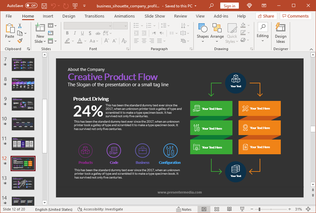Click the Format Painter brush icon
Image resolution: width=316 pixels, height=213 pixels.
coord(20,41)
